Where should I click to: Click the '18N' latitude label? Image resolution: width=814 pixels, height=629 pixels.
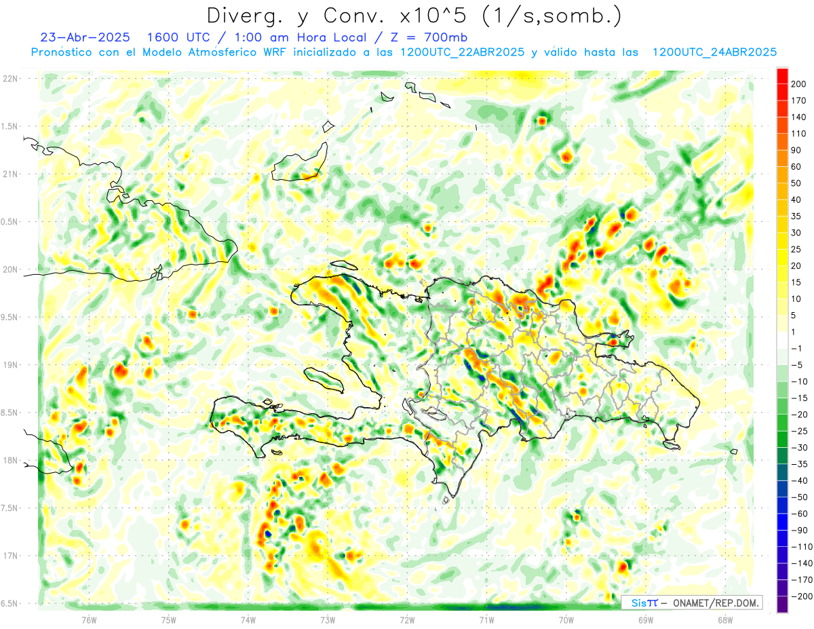[10, 460]
